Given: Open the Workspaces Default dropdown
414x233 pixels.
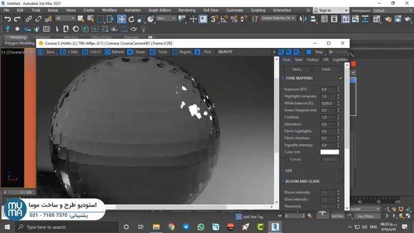Looking at the screenshot, I should coord(392,11).
